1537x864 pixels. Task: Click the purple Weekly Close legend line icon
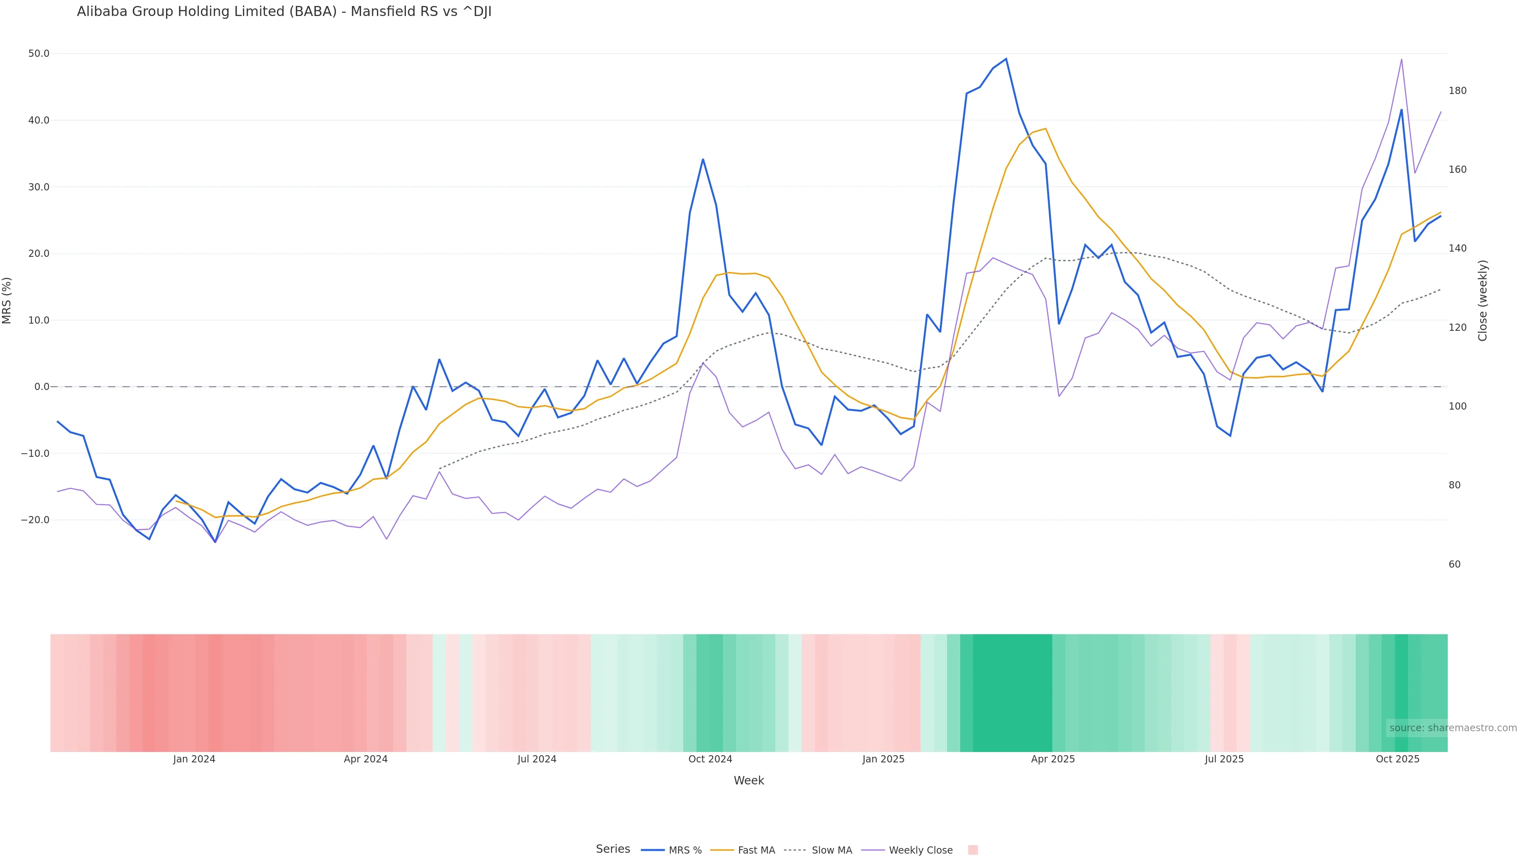(873, 850)
